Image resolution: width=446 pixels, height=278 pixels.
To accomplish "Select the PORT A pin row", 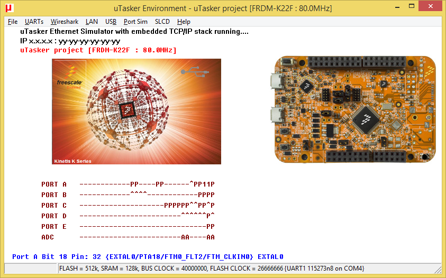I will tap(128, 184).
